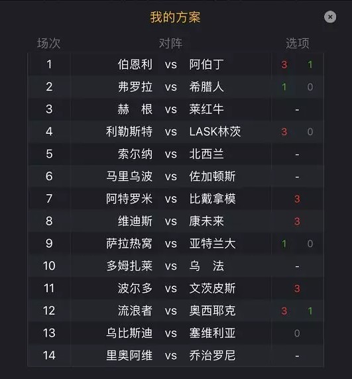Select option 0 for match 2 弗罗拉
The image size is (352, 379).
pyautogui.click(x=310, y=87)
